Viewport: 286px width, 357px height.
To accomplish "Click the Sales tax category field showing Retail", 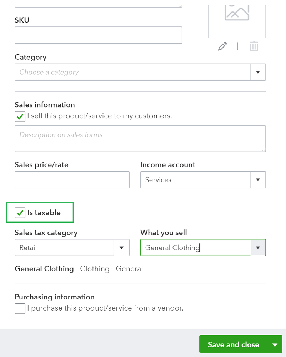I will (x=64, y=248).
